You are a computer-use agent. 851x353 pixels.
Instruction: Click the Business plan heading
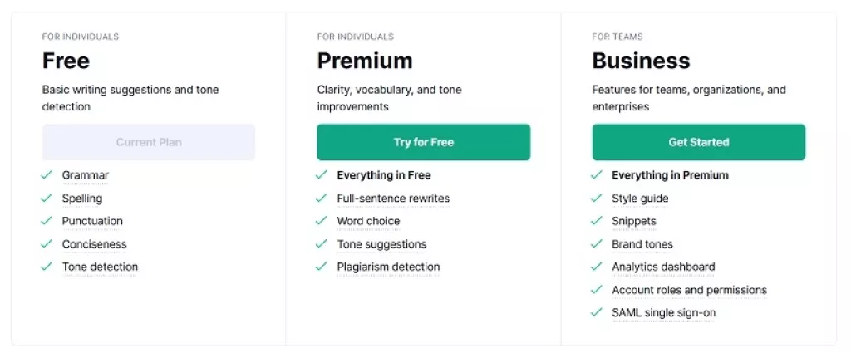pos(641,61)
